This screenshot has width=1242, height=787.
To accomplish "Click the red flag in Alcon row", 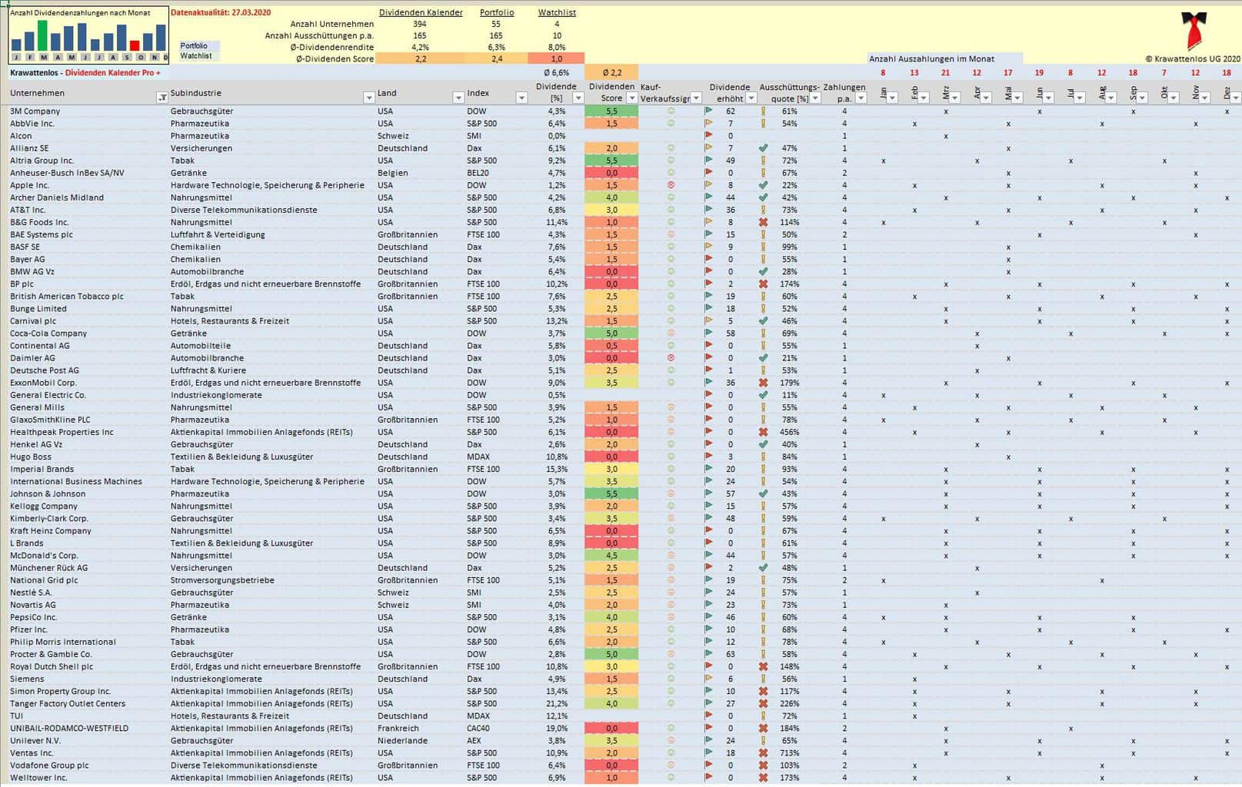I will coord(708,136).
